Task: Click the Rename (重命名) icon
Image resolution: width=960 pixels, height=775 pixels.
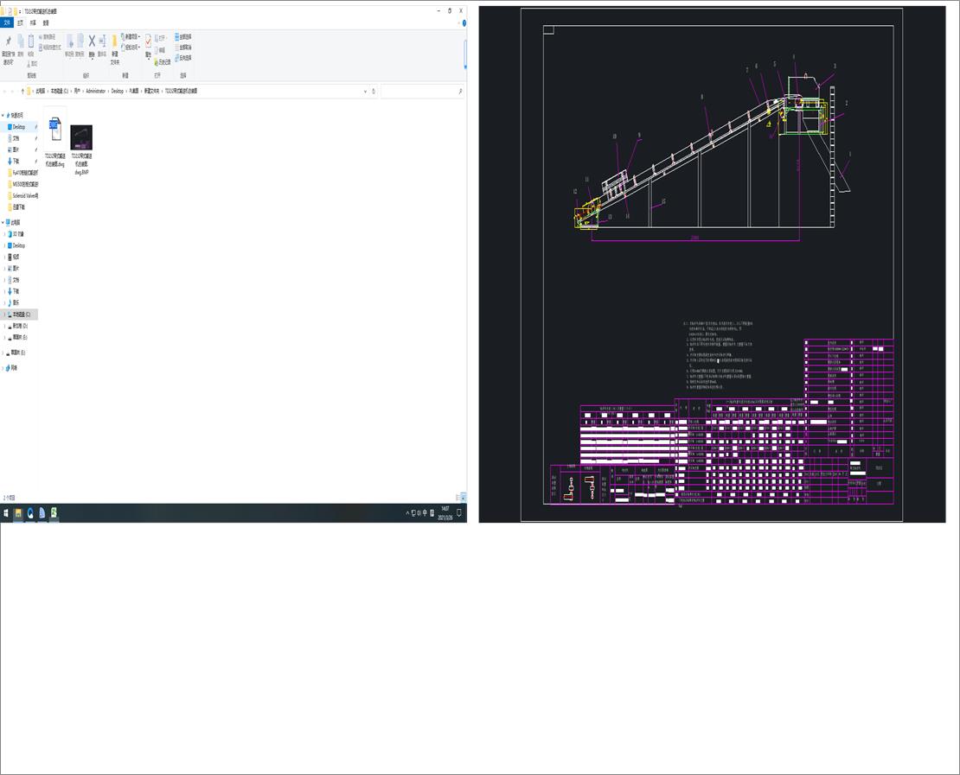Action: (x=102, y=41)
